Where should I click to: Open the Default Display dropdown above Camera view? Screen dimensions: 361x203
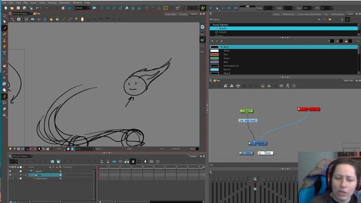click(32, 14)
